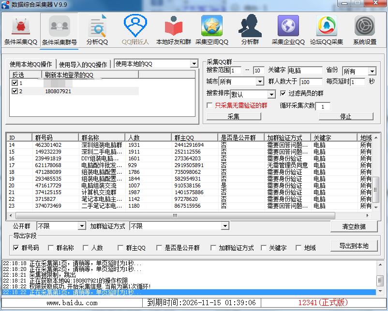Open the 搜索排序 dropdown

(x=271, y=94)
